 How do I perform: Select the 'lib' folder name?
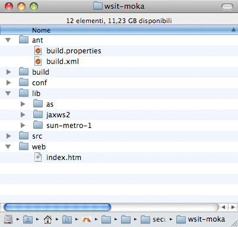[36, 94]
